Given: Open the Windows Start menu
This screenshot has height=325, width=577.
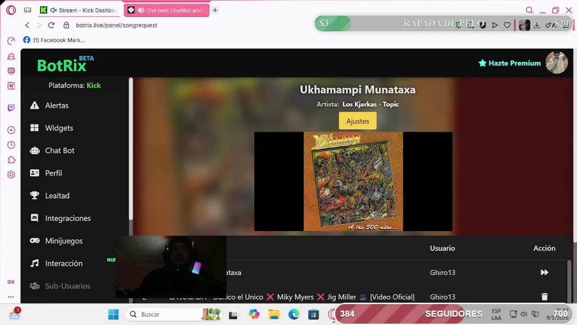Looking at the screenshot, I should [x=113, y=314].
